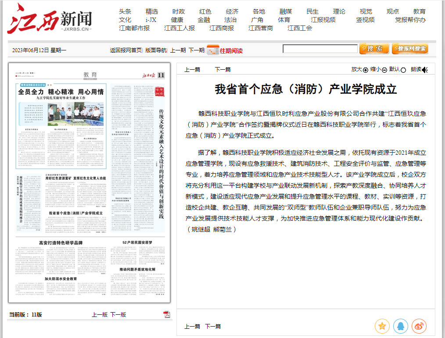445x338 pixels.
Task: Click the default size (默认) circle icon
Action: 403,70
